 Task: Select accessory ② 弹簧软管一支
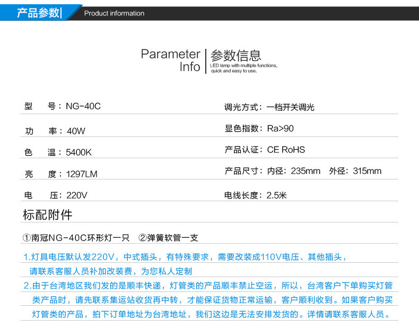(x=168, y=238)
